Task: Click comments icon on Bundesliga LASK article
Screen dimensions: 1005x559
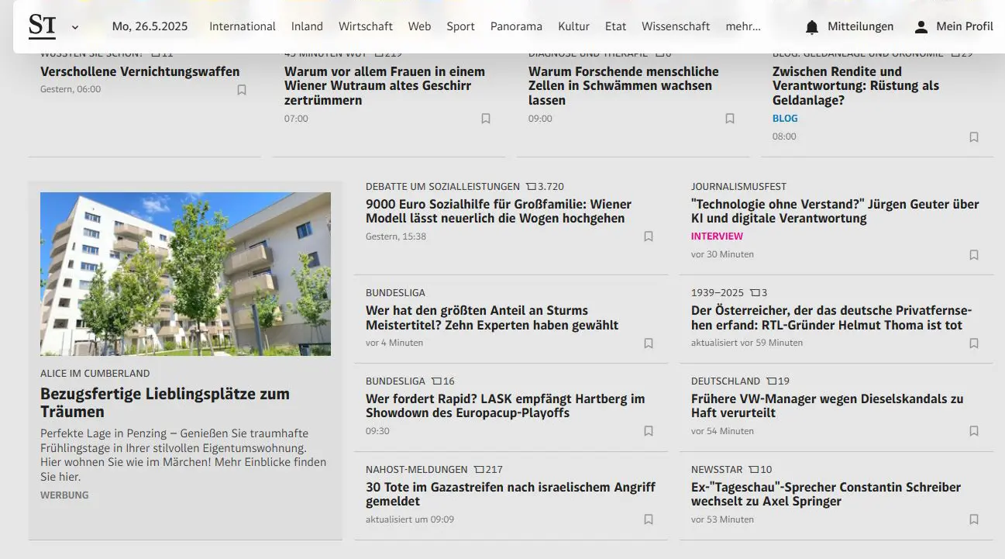Action: (437, 381)
